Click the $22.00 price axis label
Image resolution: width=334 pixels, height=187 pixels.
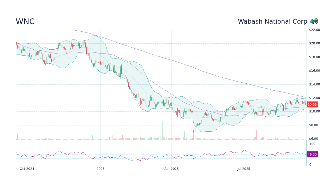[x=314, y=30]
